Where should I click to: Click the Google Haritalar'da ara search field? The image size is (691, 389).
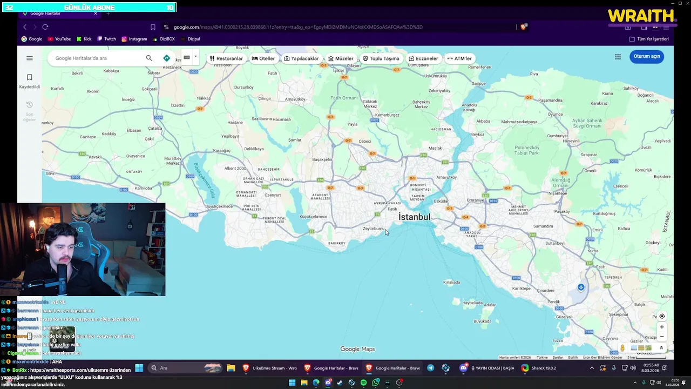click(97, 58)
